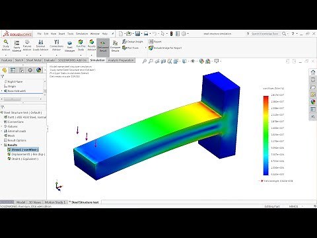Open the Window menu
Viewport: 317px width, 238px height.
(95, 34)
